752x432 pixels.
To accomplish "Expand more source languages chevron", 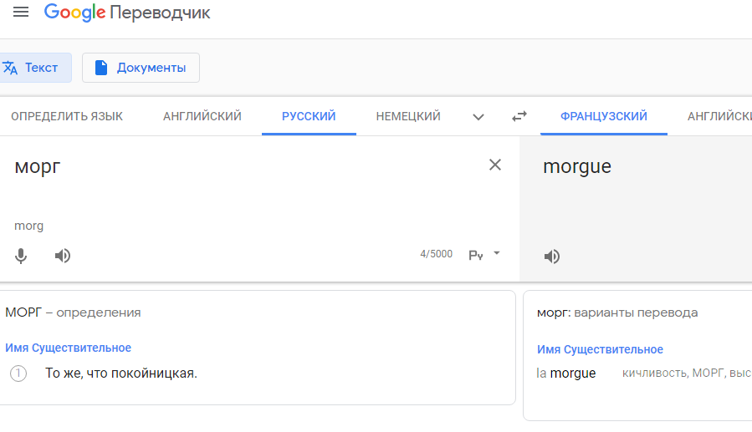I will point(478,117).
